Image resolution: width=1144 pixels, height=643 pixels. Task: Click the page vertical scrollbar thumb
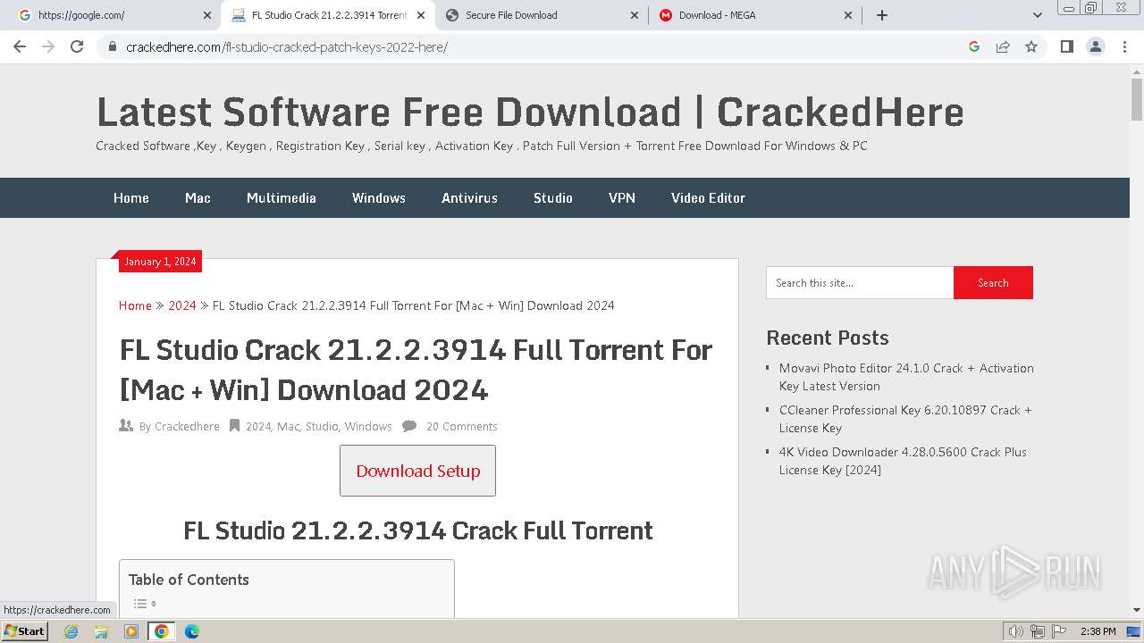pos(1137,99)
